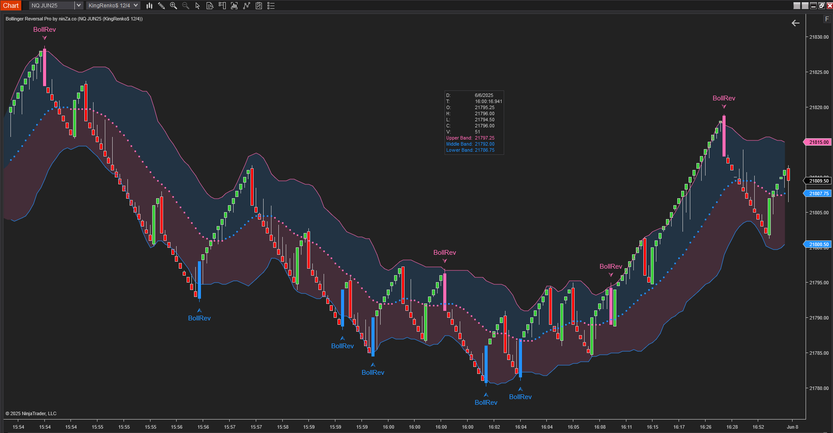Select the cursor pointer tool
Image resolution: width=833 pixels, height=433 pixels.
pyautogui.click(x=197, y=6)
